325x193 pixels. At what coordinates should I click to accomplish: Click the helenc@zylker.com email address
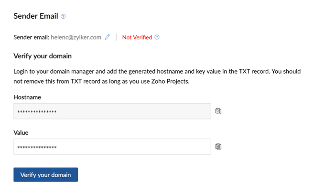coord(76,37)
